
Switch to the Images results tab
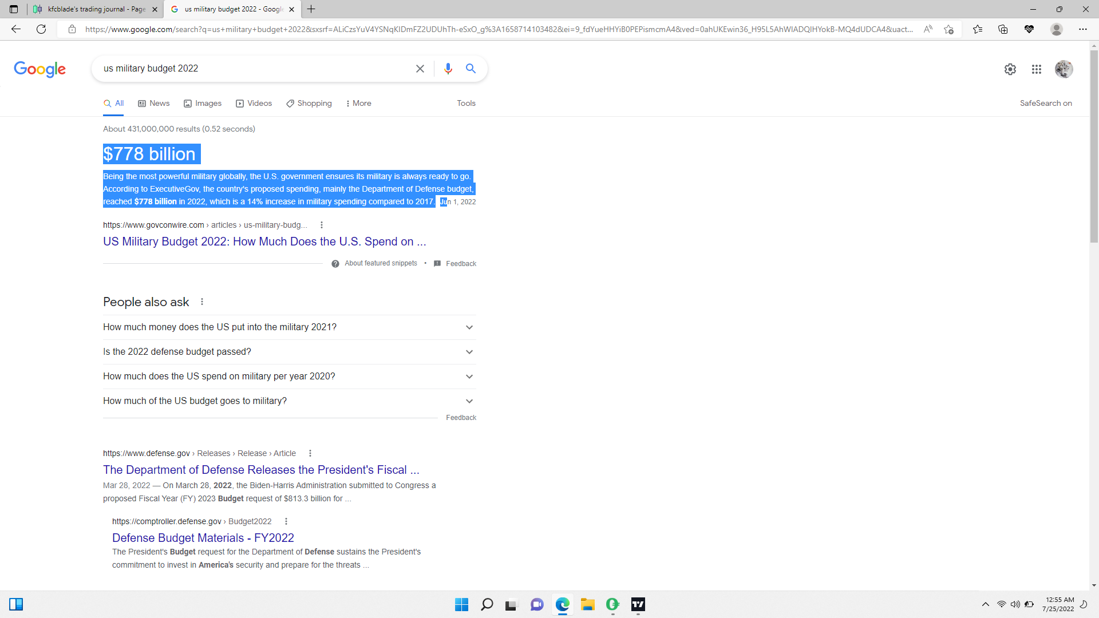[203, 104]
